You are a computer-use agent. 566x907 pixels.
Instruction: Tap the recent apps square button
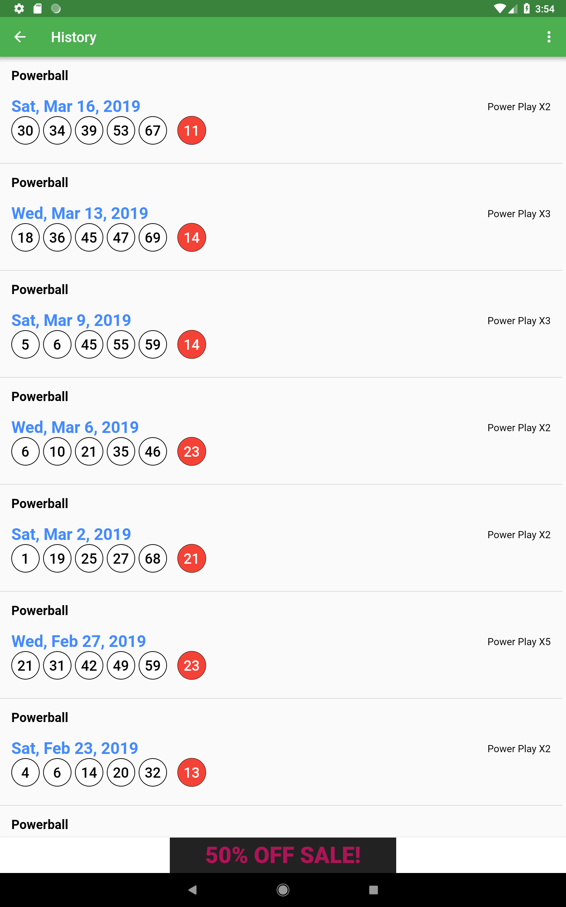(x=373, y=890)
